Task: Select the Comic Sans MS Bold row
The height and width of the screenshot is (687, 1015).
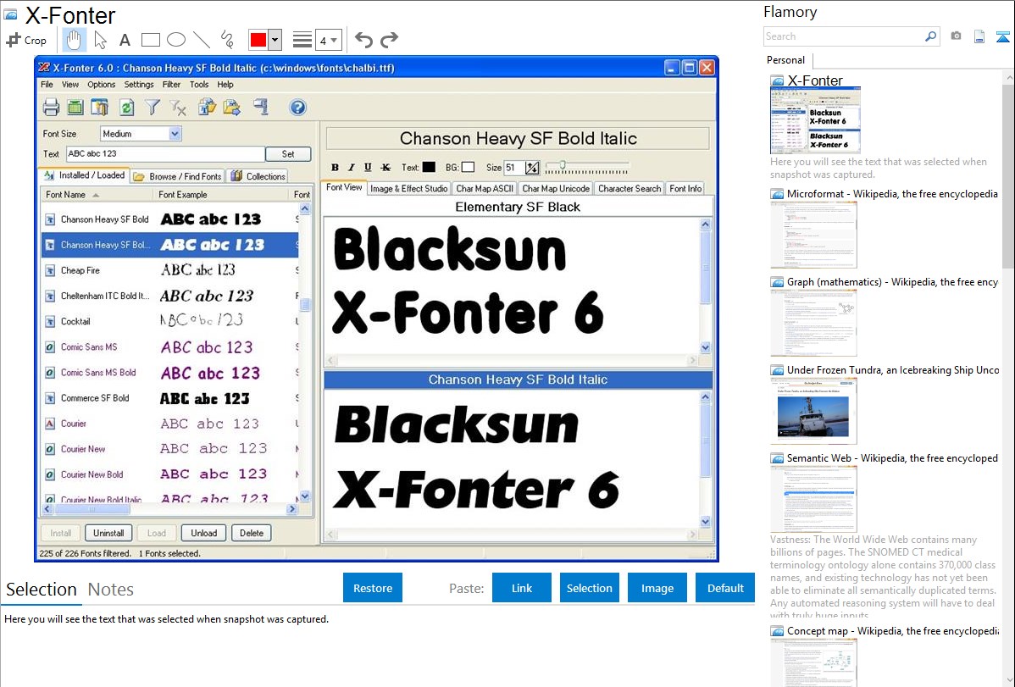Action: pyautogui.click(x=169, y=373)
